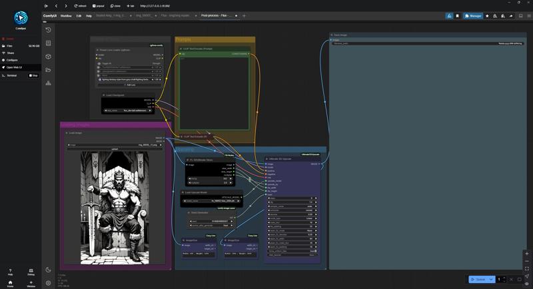The image size is (533, 289).
Task: Open the hamburger menu icon
Action: tap(529, 15)
